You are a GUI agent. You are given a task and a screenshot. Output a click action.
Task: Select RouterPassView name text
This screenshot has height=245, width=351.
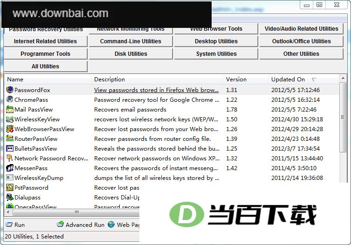click(36, 139)
